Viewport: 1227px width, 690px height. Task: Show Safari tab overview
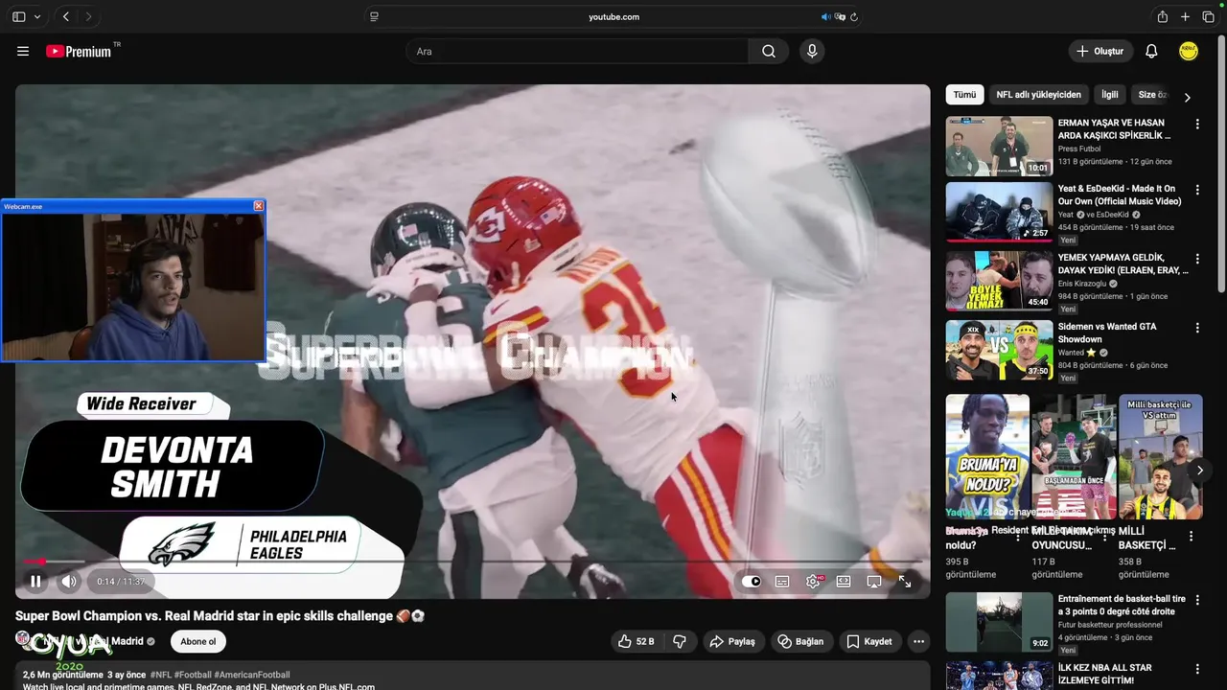tap(1208, 16)
